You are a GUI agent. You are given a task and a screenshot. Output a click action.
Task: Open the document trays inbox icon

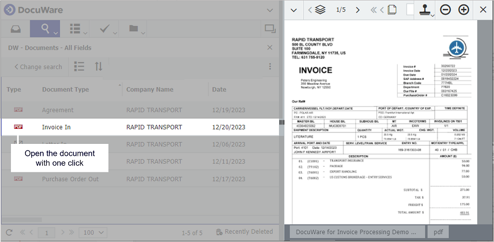[x=15, y=29]
